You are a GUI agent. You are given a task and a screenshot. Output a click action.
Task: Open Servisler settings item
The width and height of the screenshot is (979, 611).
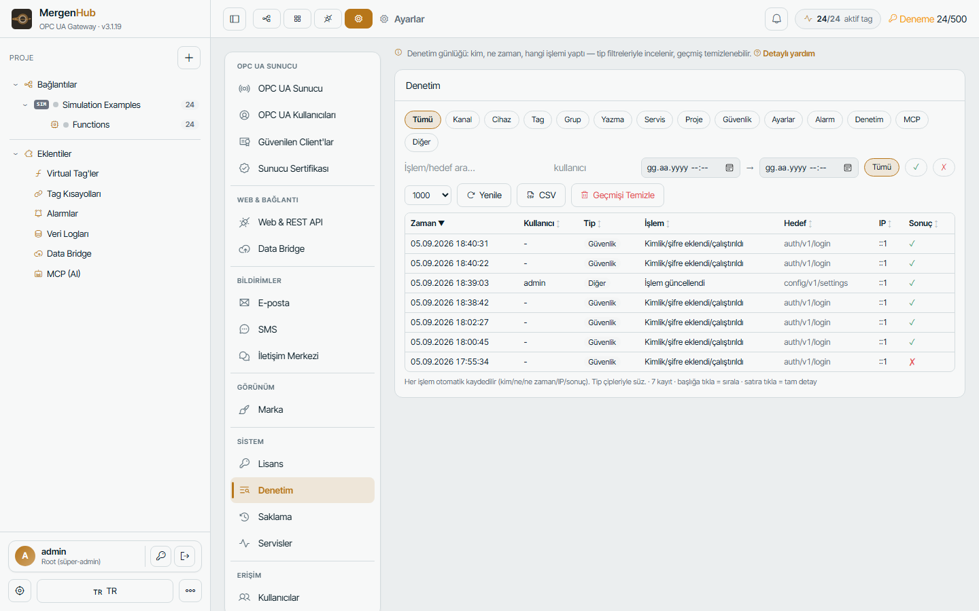click(303, 543)
